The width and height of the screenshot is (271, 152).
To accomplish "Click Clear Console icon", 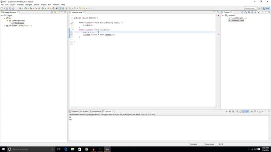I will click(x=237, y=111).
